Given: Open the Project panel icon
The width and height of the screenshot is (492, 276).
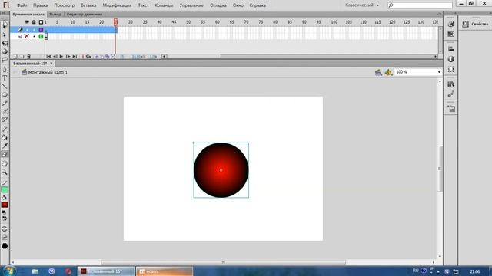Looking at the screenshot, I should click(451, 109).
